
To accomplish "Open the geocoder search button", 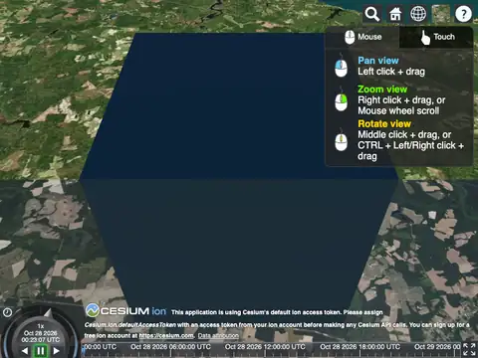I will tap(372, 14).
